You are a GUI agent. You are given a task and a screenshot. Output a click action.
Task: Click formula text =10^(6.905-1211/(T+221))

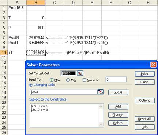[x=86, y=38]
